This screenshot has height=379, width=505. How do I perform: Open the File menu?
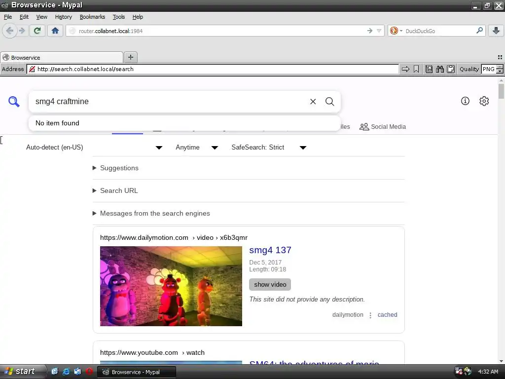click(8, 17)
